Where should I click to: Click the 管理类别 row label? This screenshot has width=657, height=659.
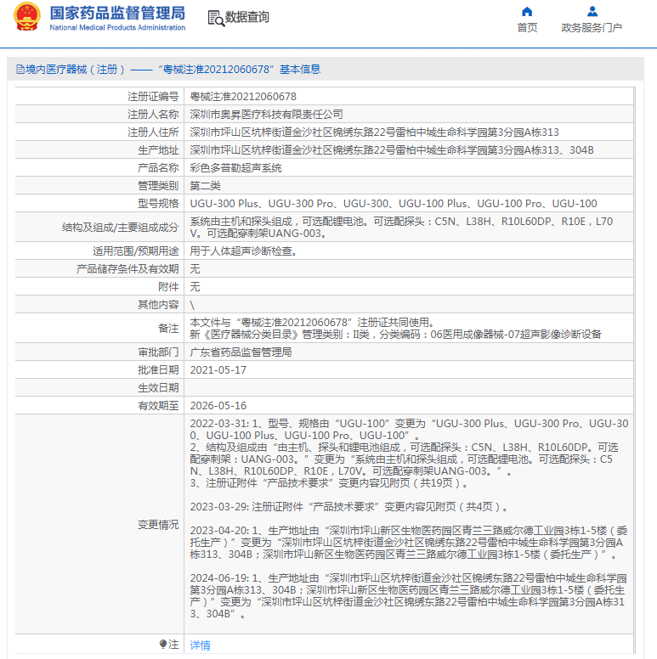[158, 186]
